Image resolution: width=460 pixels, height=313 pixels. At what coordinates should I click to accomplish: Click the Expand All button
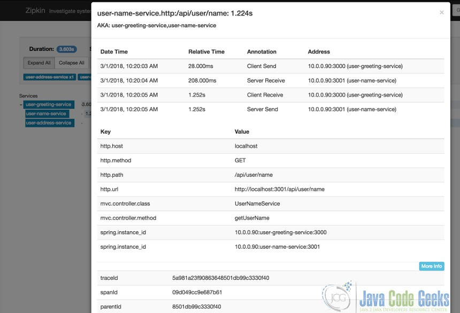[x=39, y=63]
